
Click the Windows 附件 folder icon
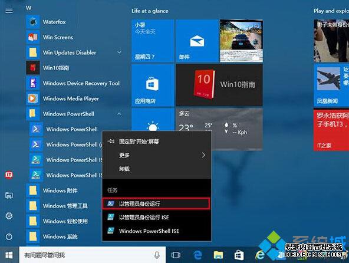click(33, 190)
